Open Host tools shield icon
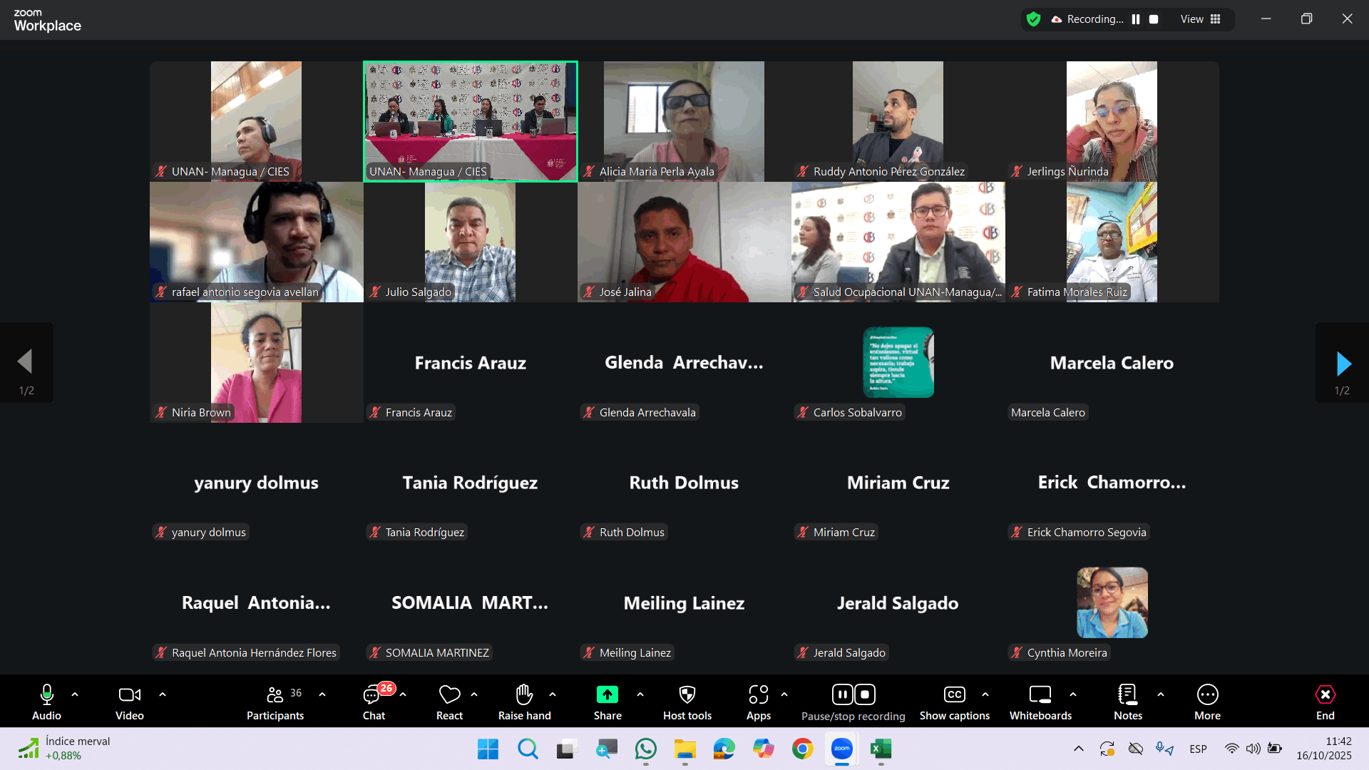Screen dimensions: 1369x770 [x=687, y=694]
